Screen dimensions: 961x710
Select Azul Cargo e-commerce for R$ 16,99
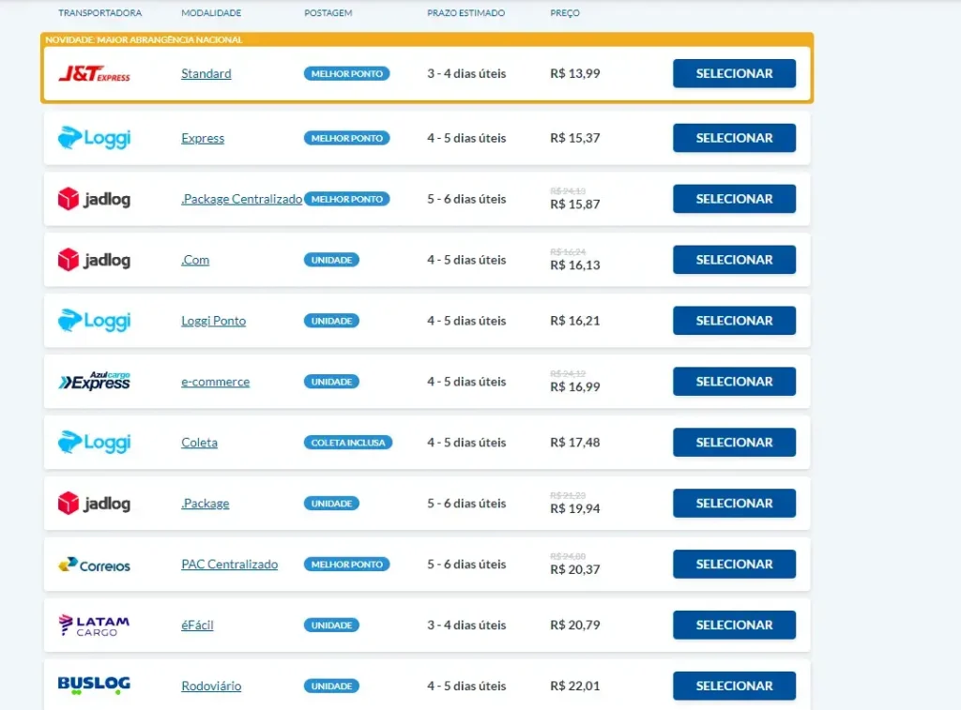(x=734, y=382)
